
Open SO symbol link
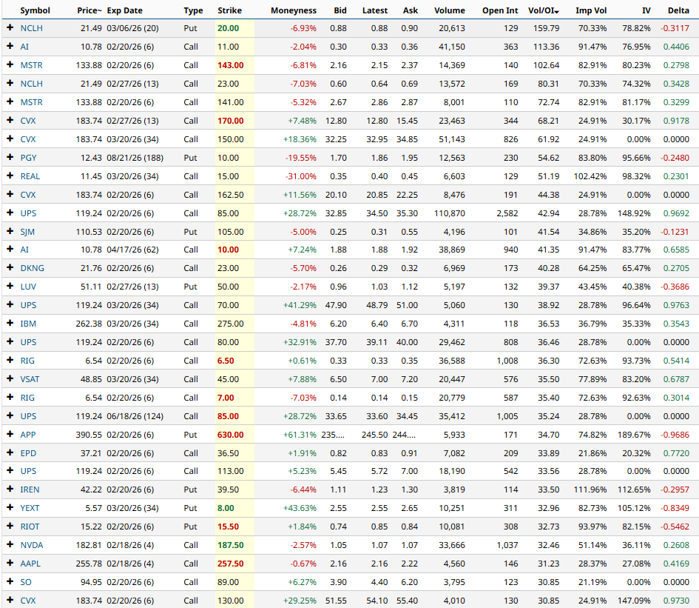(x=25, y=582)
